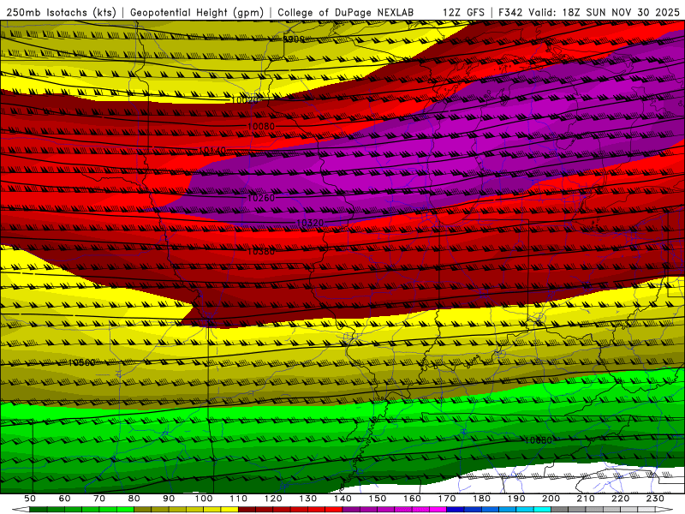Click the 10560 contour label
This screenshot has width=685, height=514.
coord(81,362)
